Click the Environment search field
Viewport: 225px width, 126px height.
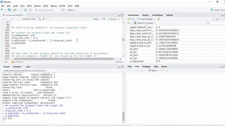point(215,23)
